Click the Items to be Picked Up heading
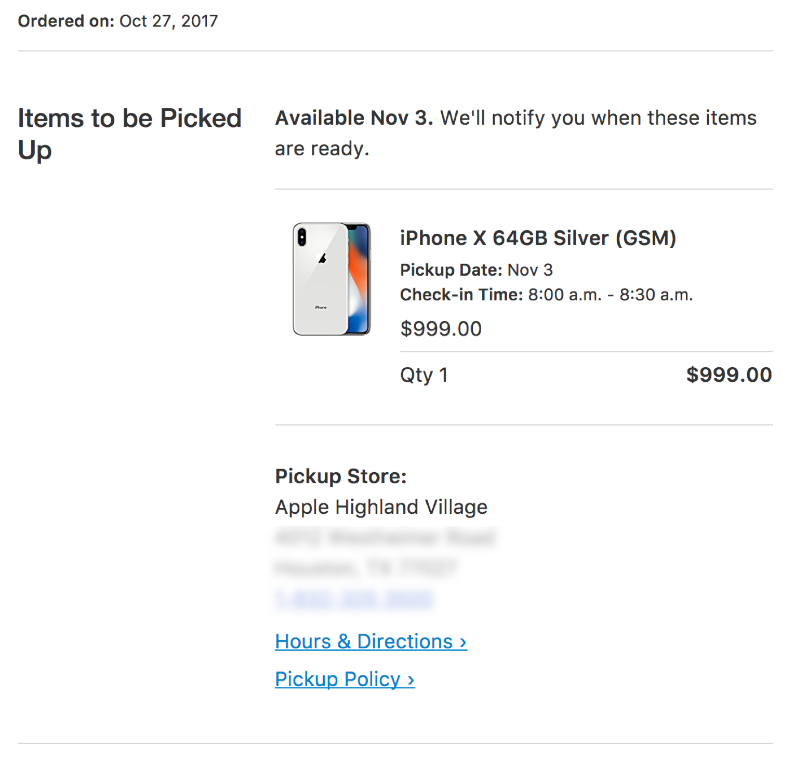Image resolution: width=794 pixels, height=773 pixels. coord(129,133)
